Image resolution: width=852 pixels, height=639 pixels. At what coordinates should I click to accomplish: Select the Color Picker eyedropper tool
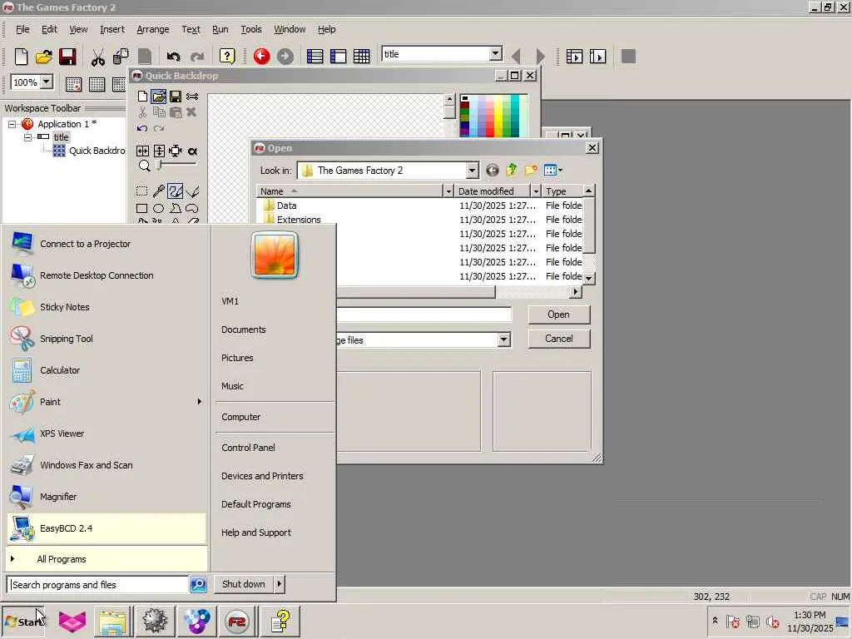click(x=159, y=191)
